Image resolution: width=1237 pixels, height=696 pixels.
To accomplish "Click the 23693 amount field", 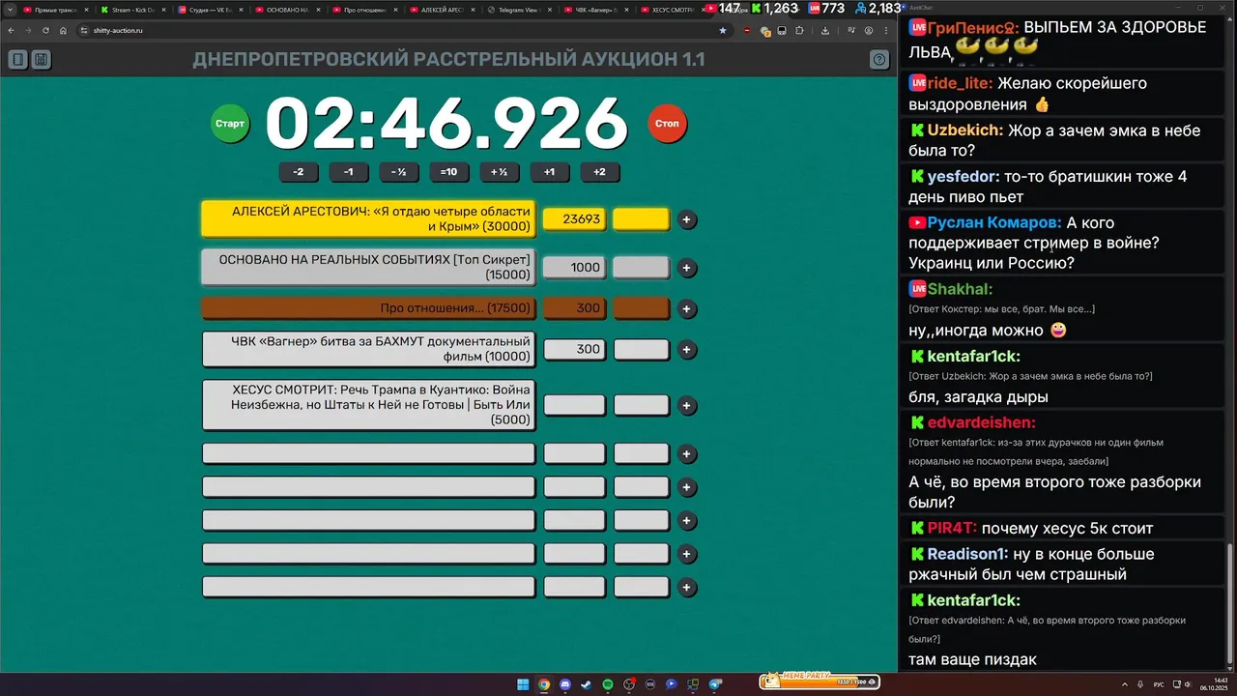I will point(575,219).
